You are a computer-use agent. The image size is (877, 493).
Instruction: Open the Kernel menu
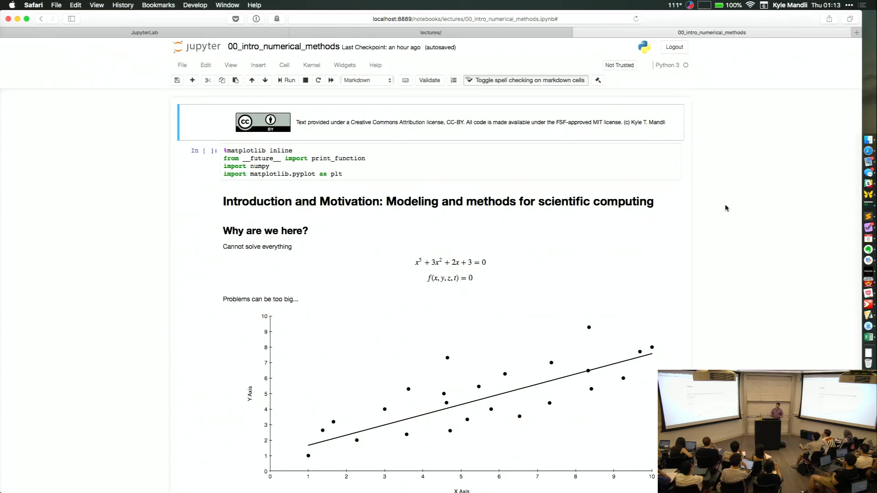tap(311, 64)
